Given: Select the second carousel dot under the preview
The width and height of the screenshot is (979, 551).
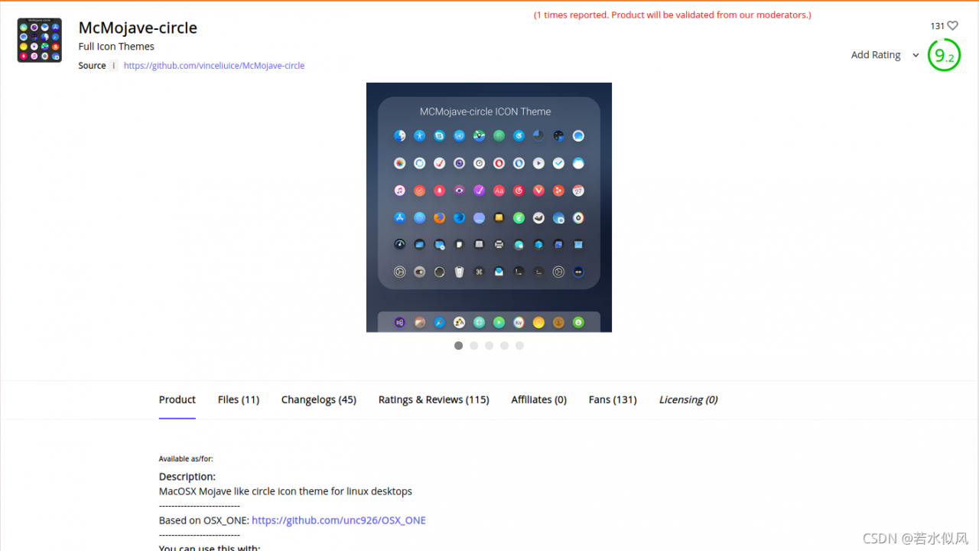Looking at the screenshot, I should pyautogui.click(x=474, y=346).
